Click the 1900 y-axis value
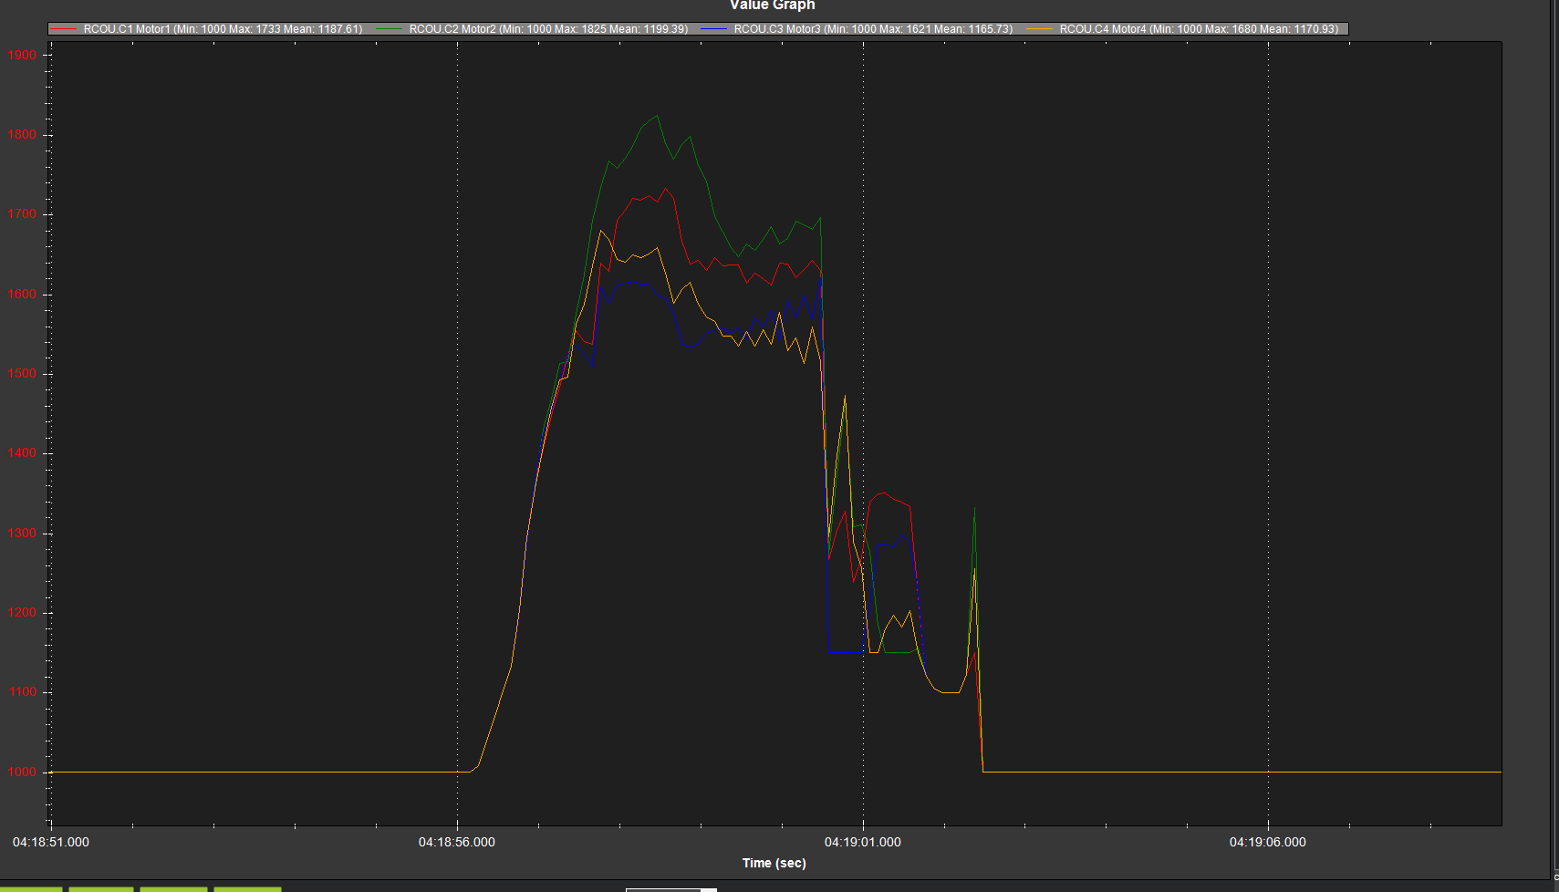Viewport: 1559px width, 892px height. (23, 55)
